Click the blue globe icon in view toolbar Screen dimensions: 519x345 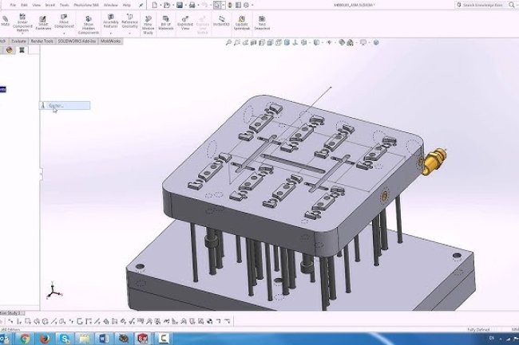[376, 42]
